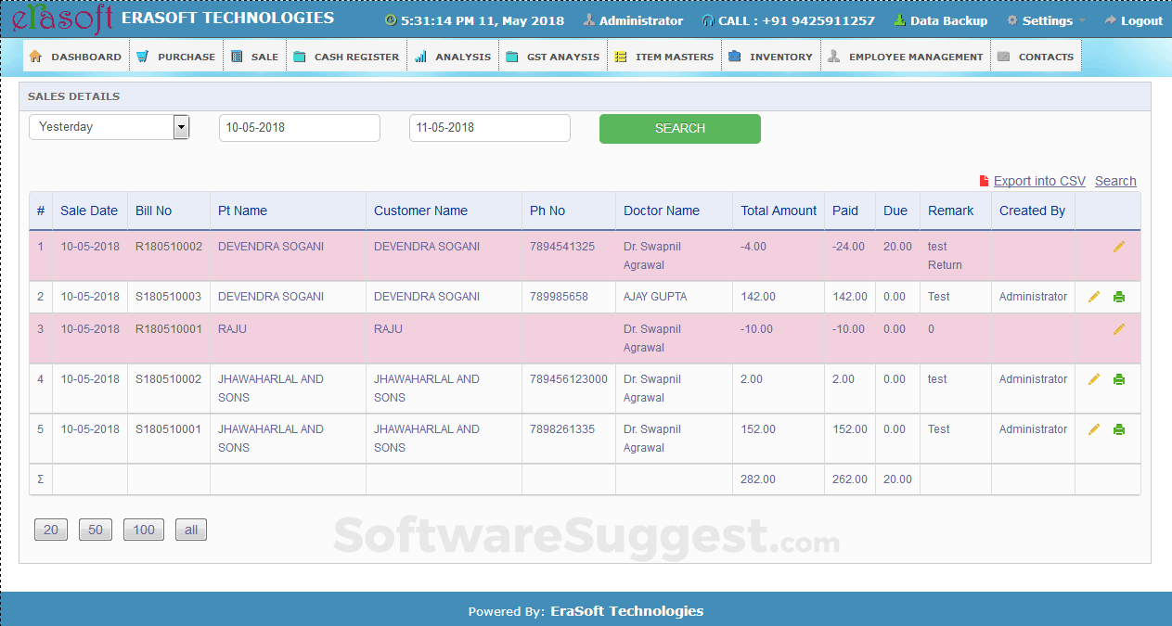Image resolution: width=1172 pixels, height=626 pixels.
Task: Click the Logout link
Action: click(x=1141, y=20)
